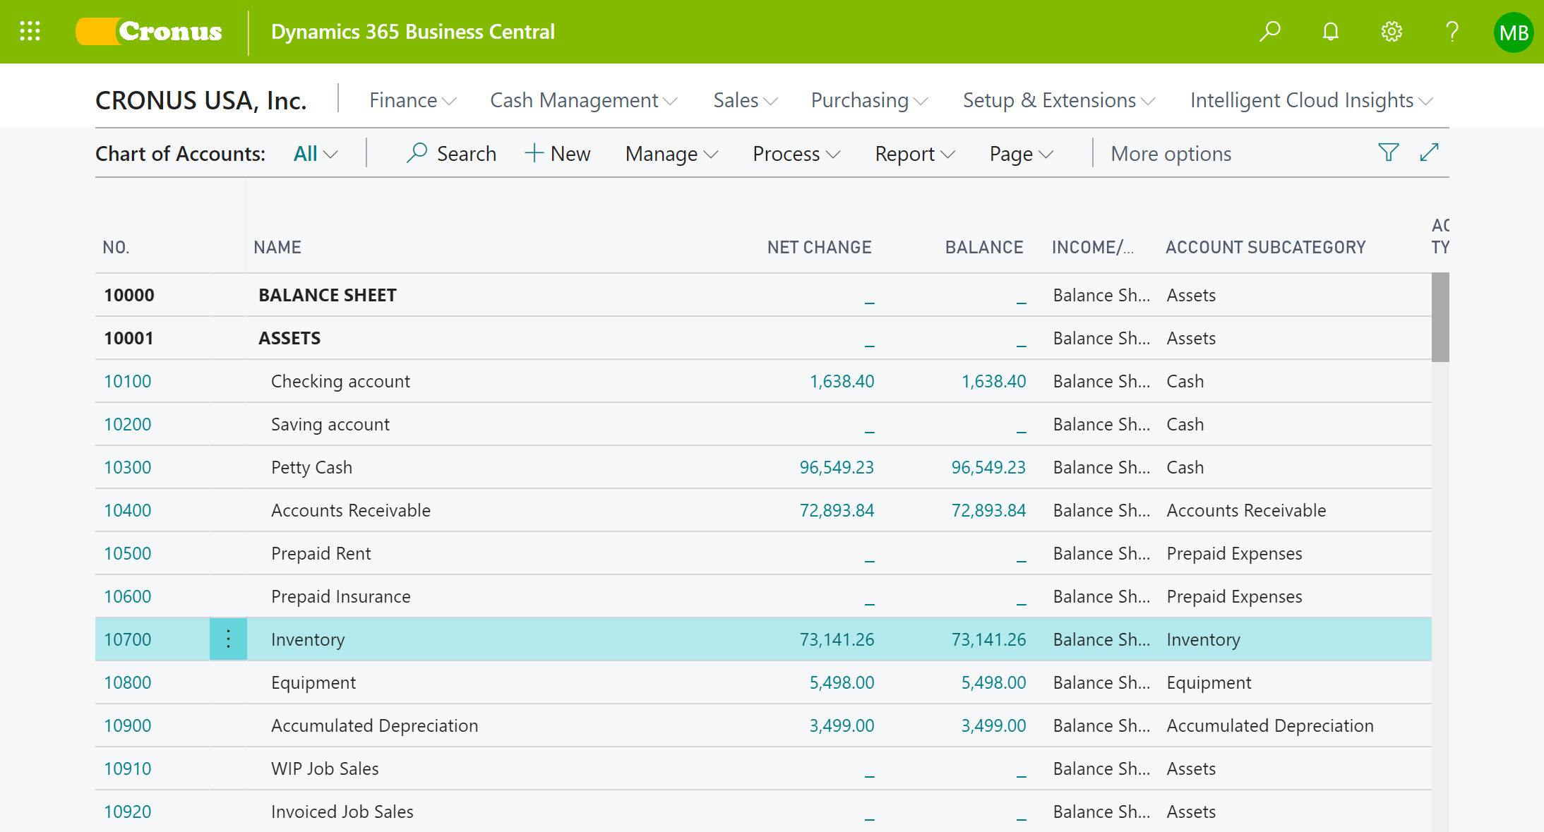Screen dimensions: 1544x832
Task: Open account 10300 link
Action: coord(128,467)
